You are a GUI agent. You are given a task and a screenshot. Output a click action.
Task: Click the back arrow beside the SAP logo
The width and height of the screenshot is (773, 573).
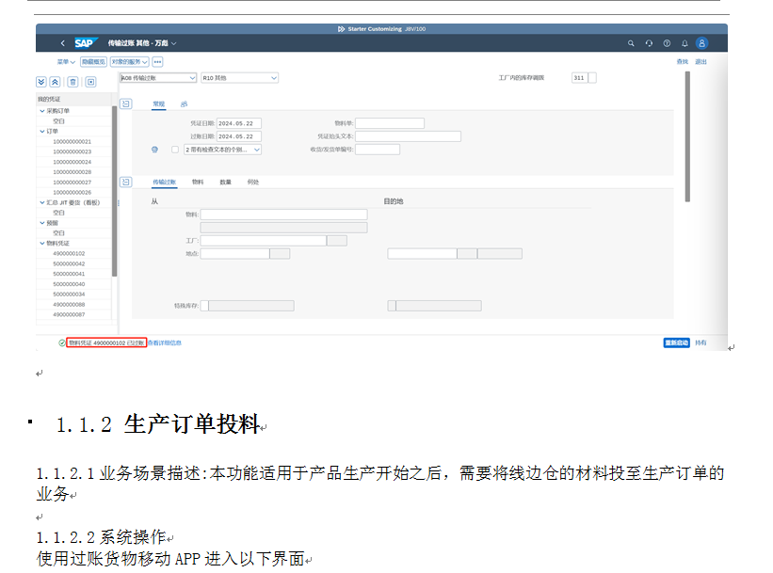(x=62, y=43)
